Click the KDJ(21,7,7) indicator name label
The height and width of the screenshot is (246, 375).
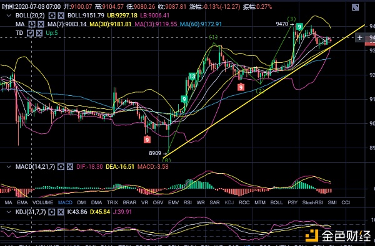[31, 212]
